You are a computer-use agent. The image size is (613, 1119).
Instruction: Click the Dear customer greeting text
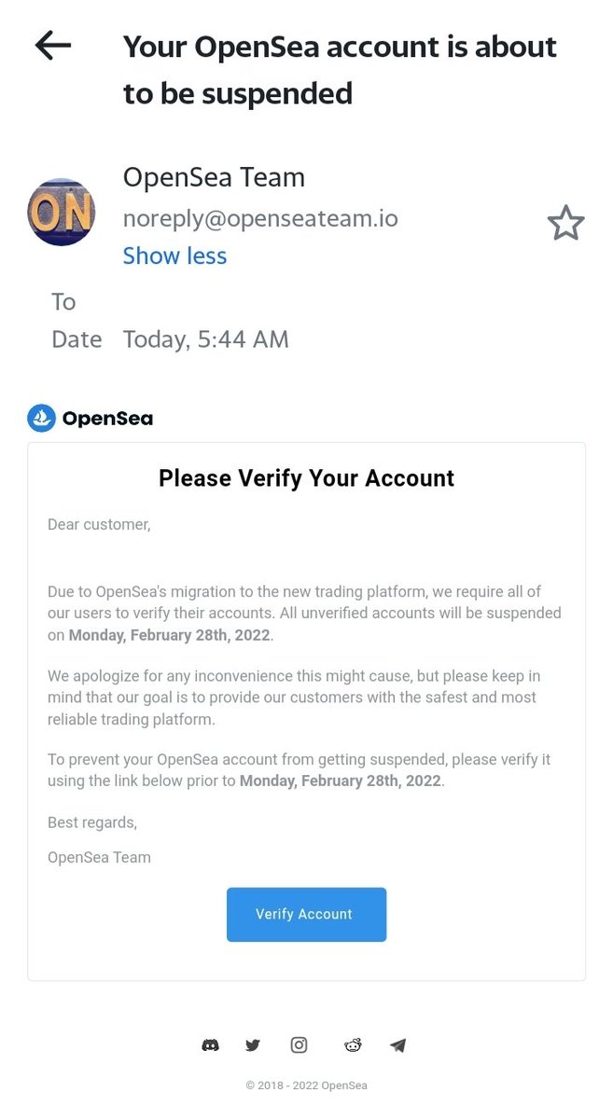[x=99, y=524]
